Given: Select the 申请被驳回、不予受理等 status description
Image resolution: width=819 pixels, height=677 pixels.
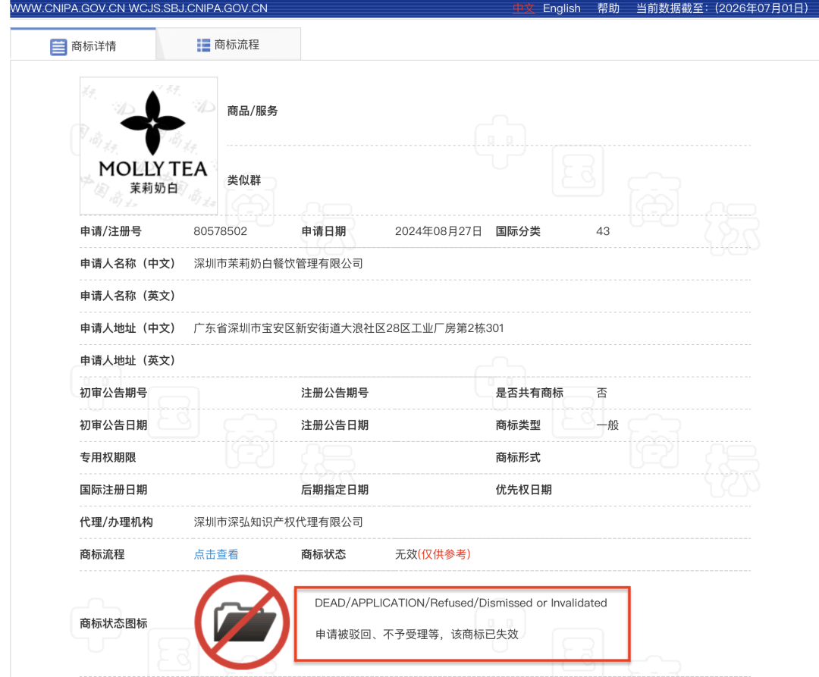Looking at the screenshot, I should click(x=416, y=635).
